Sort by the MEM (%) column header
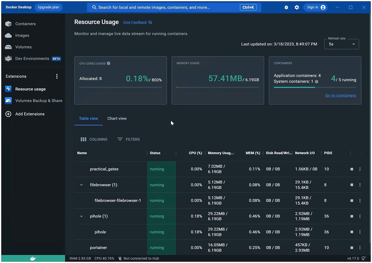 [253, 153]
